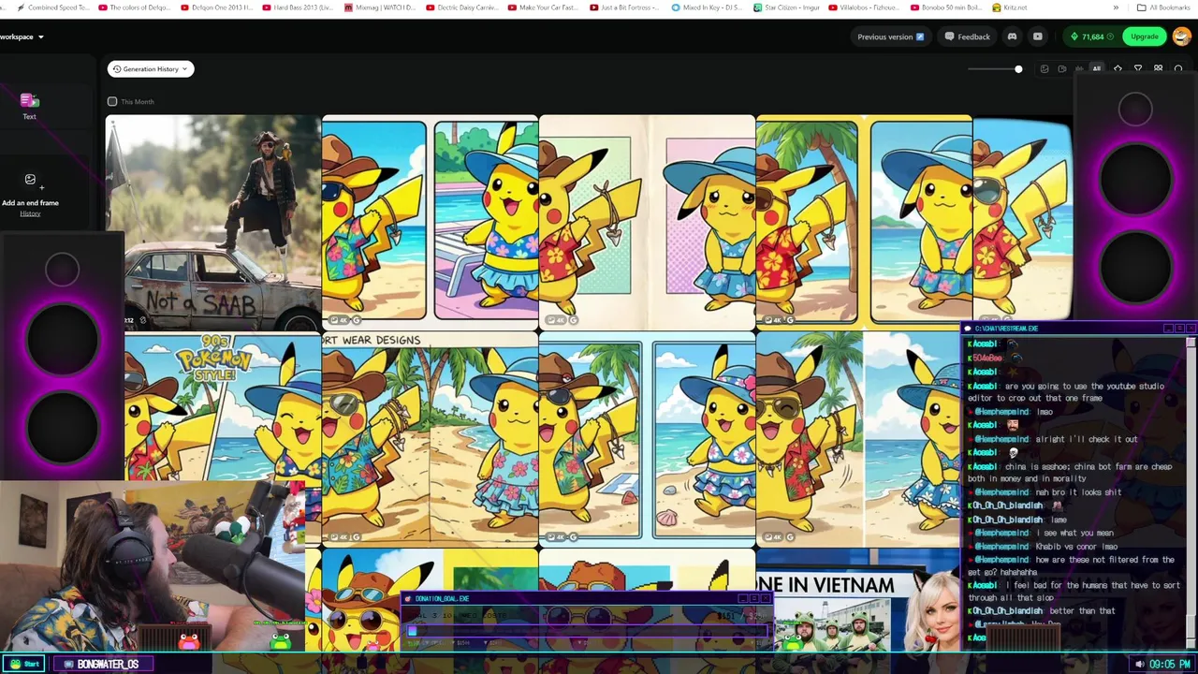The height and width of the screenshot is (674, 1198).
Task: Click the DONATION_GOAL.EXE title bar
Action: (587, 598)
